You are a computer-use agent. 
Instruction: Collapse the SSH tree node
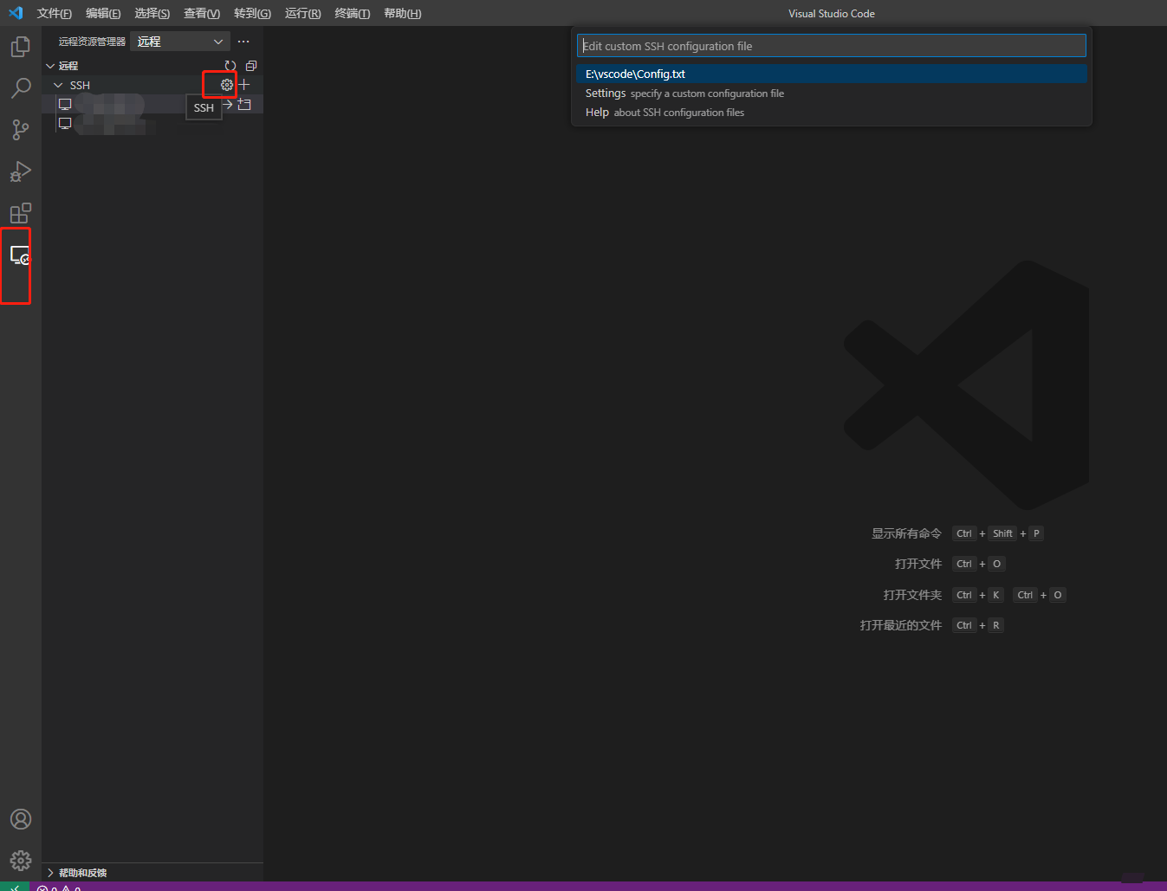pyautogui.click(x=58, y=86)
